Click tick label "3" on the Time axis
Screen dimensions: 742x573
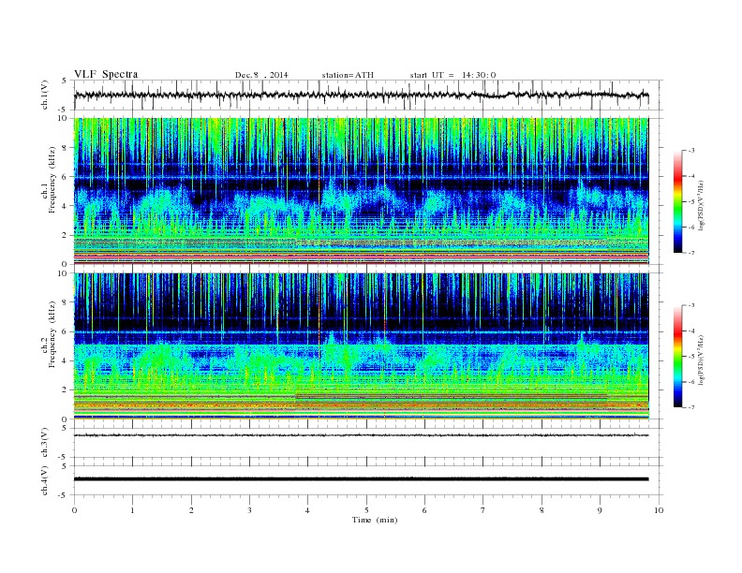click(249, 510)
